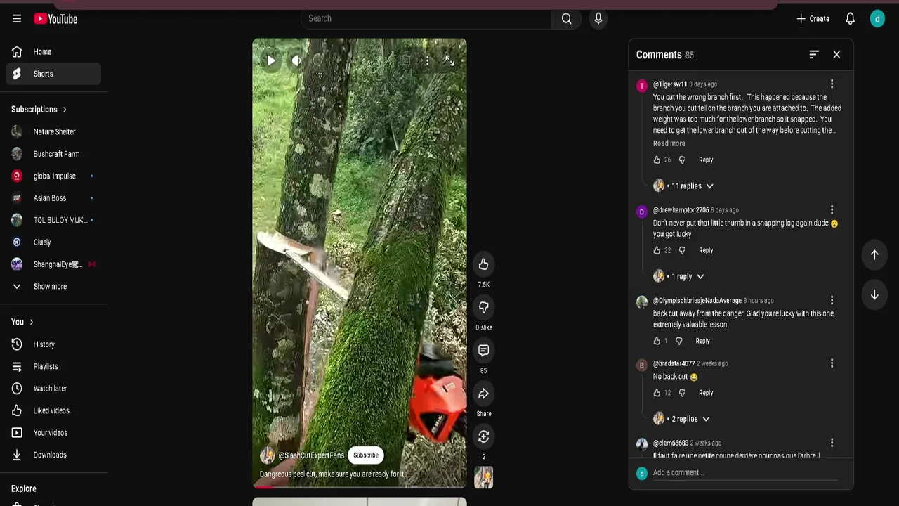Open Downloads page
The width and height of the screenshot is (899, 506).
click(53, 455)
